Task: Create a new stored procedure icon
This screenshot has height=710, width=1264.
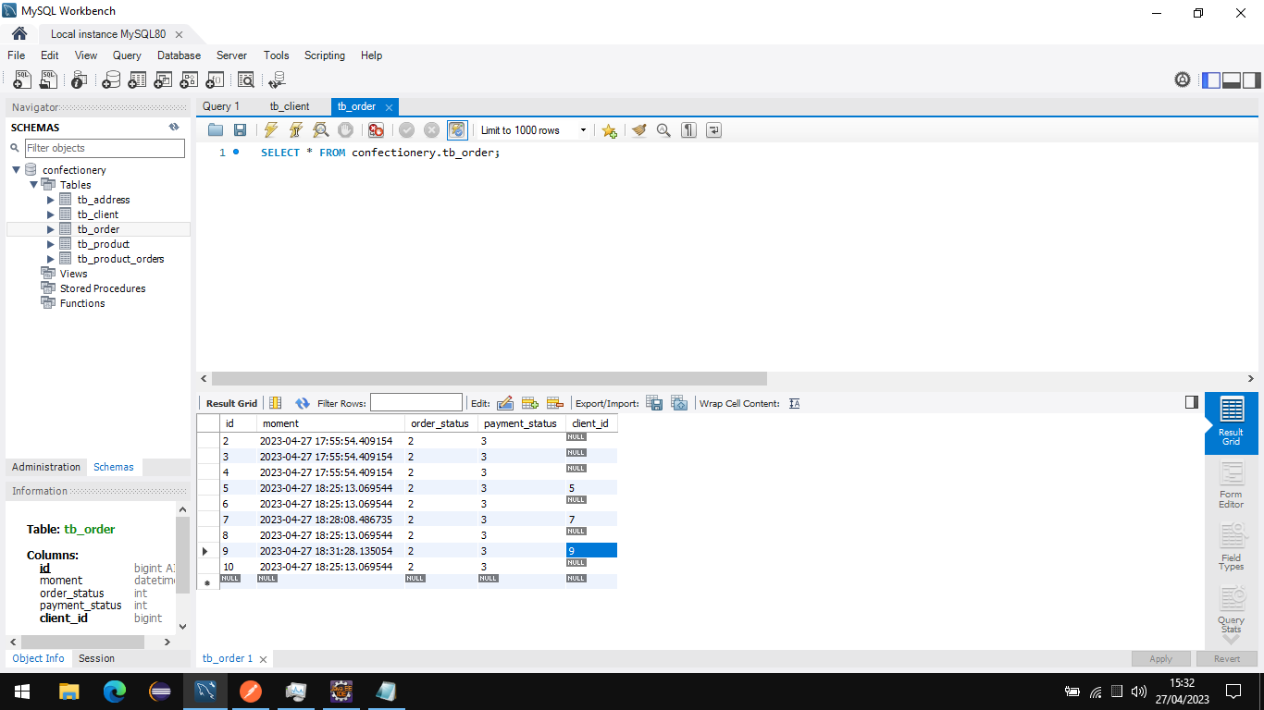Action: (189, 80)
